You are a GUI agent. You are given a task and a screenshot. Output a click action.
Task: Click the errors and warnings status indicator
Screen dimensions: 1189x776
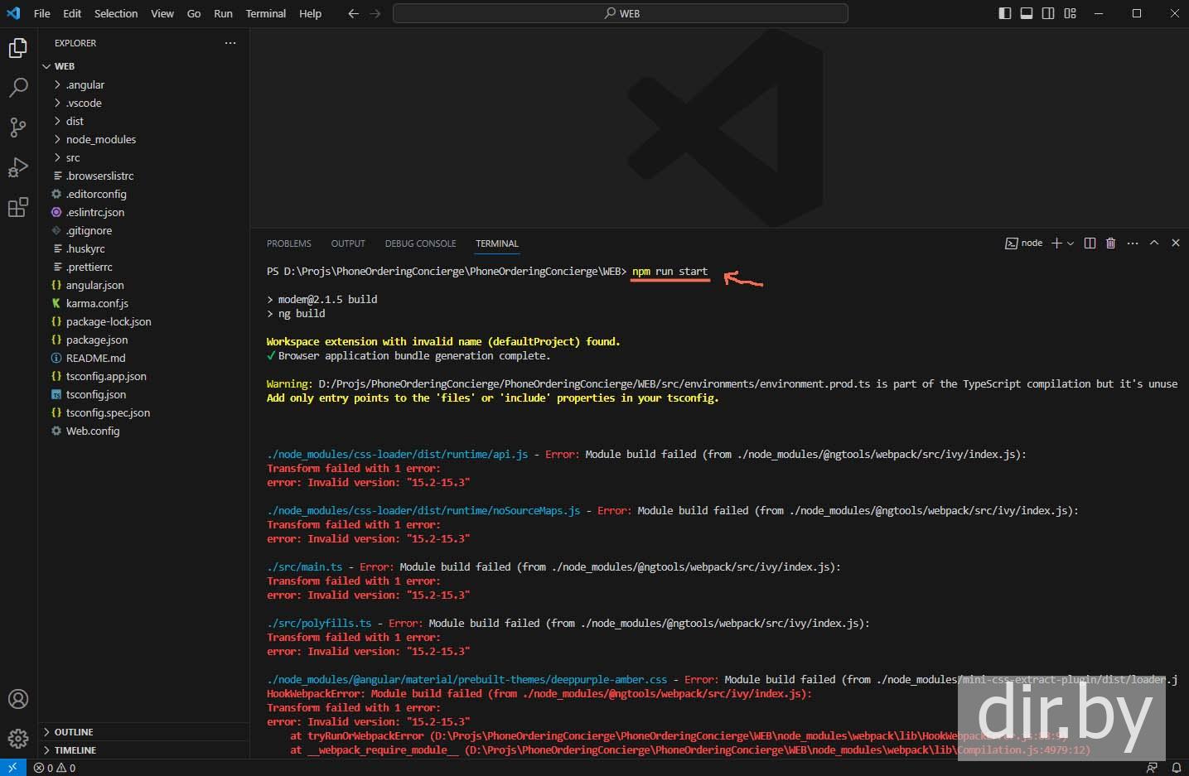point(55,768)
